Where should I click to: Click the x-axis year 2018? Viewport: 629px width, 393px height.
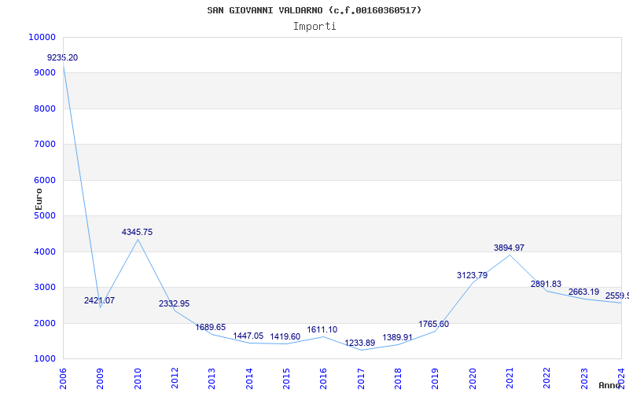point(398,379)
